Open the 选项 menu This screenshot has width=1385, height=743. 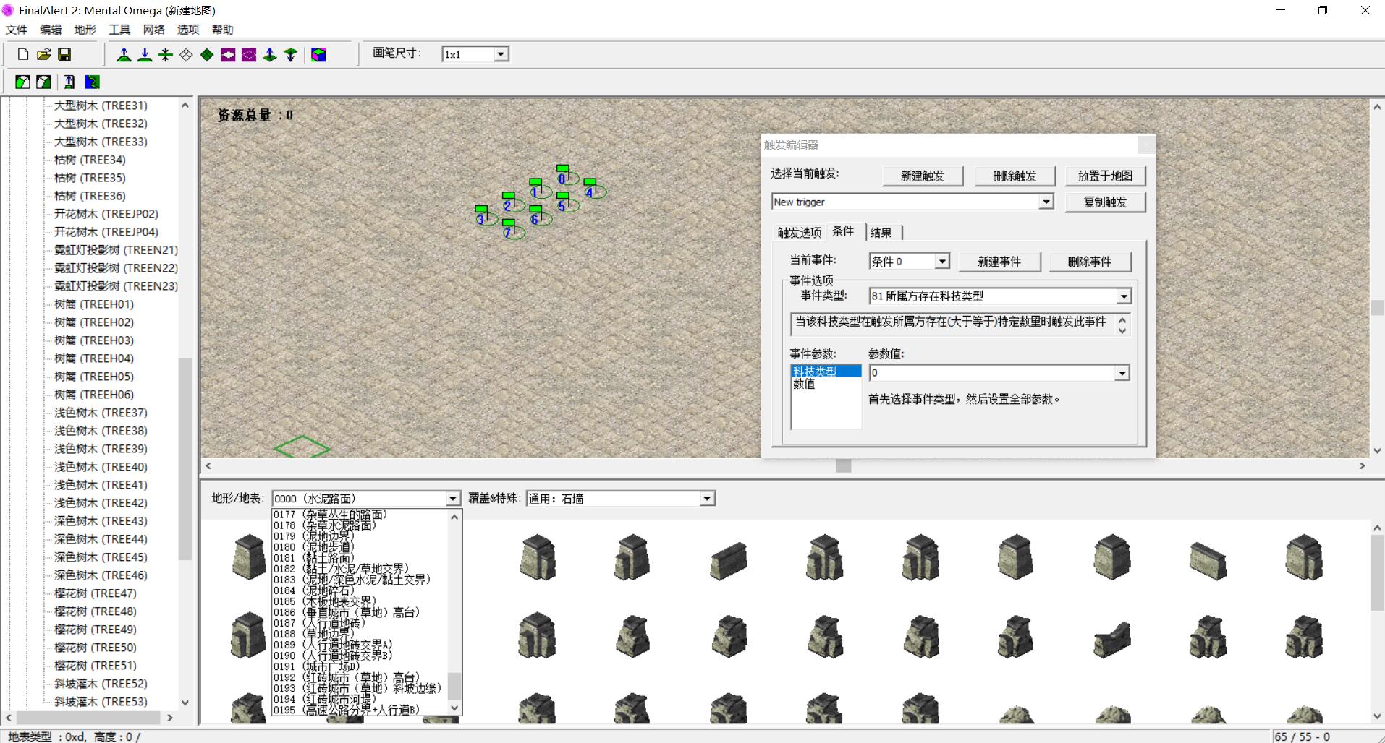(x=188, y=30)
